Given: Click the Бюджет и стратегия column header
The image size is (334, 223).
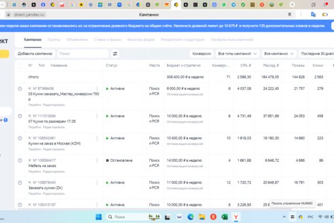Looking at the screenshot, I should pyautogui.click(x=184, y=66).
